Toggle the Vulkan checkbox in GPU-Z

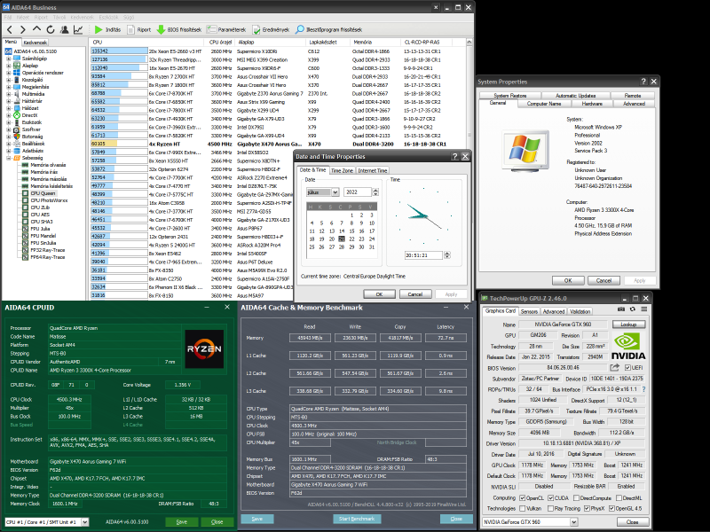pyautogui.click(x=522, y=508)
